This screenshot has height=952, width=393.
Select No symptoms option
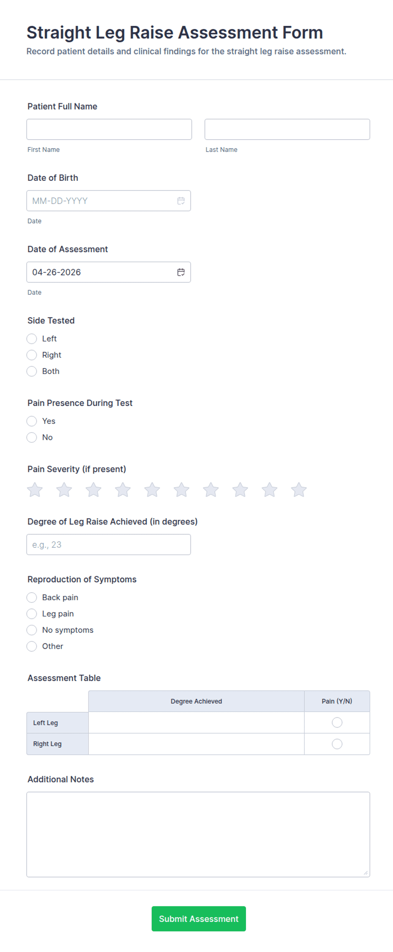point(32,630)
